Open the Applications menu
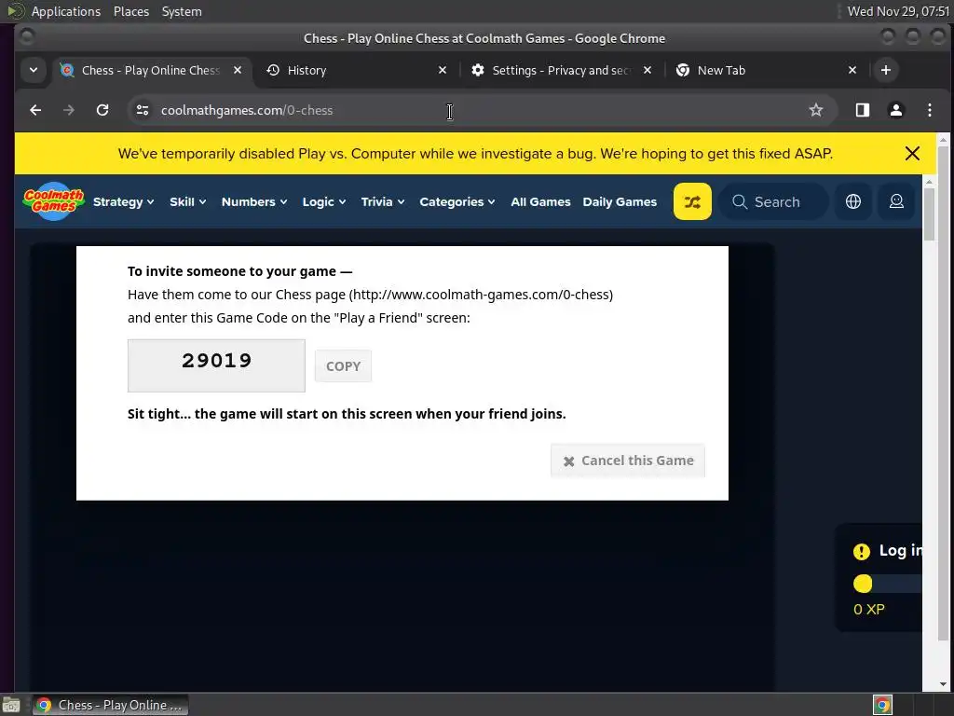Screen dimensions: 954x716 [66, 11]
